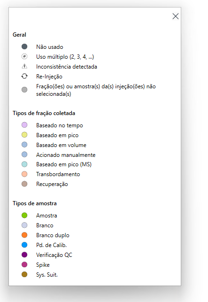This screenshot has width=208, height=302.
Task: Click the pale 'Branco' sample dot
Action: [24, 225]
